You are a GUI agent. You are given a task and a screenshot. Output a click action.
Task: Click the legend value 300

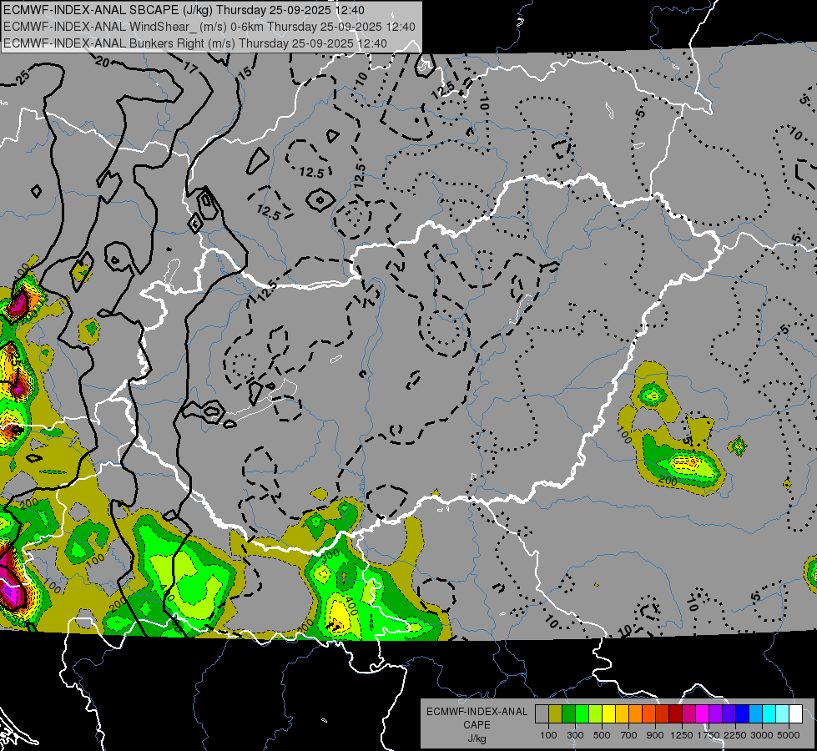click(575, 735)
